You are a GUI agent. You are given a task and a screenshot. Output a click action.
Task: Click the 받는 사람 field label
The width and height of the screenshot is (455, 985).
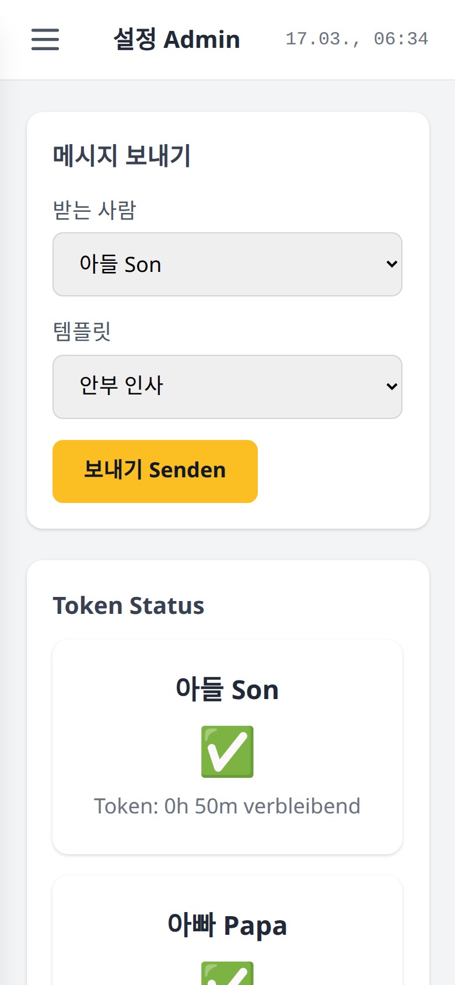[x=94, y=210]
